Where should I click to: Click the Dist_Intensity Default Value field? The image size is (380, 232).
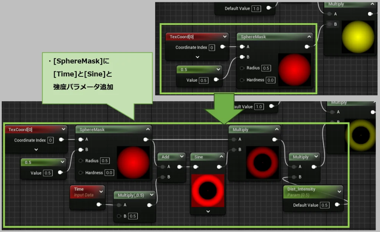[324, 205]
